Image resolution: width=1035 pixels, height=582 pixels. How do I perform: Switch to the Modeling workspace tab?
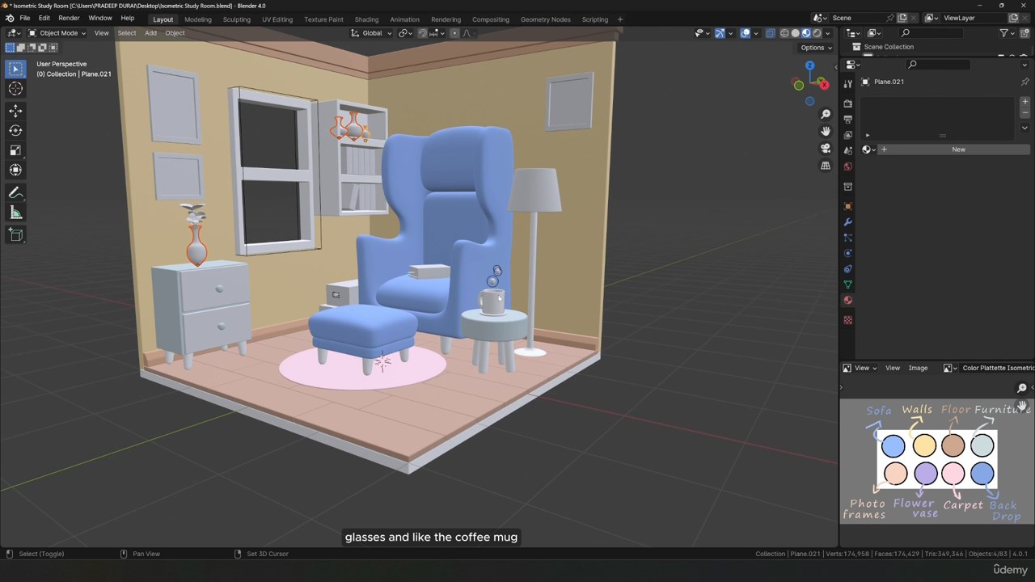click(x=197, y=19)
